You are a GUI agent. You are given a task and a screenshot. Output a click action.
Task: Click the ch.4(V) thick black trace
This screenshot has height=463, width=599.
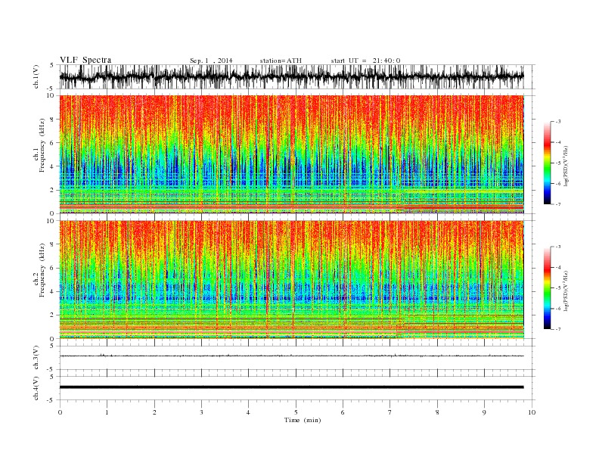point(292,387)
